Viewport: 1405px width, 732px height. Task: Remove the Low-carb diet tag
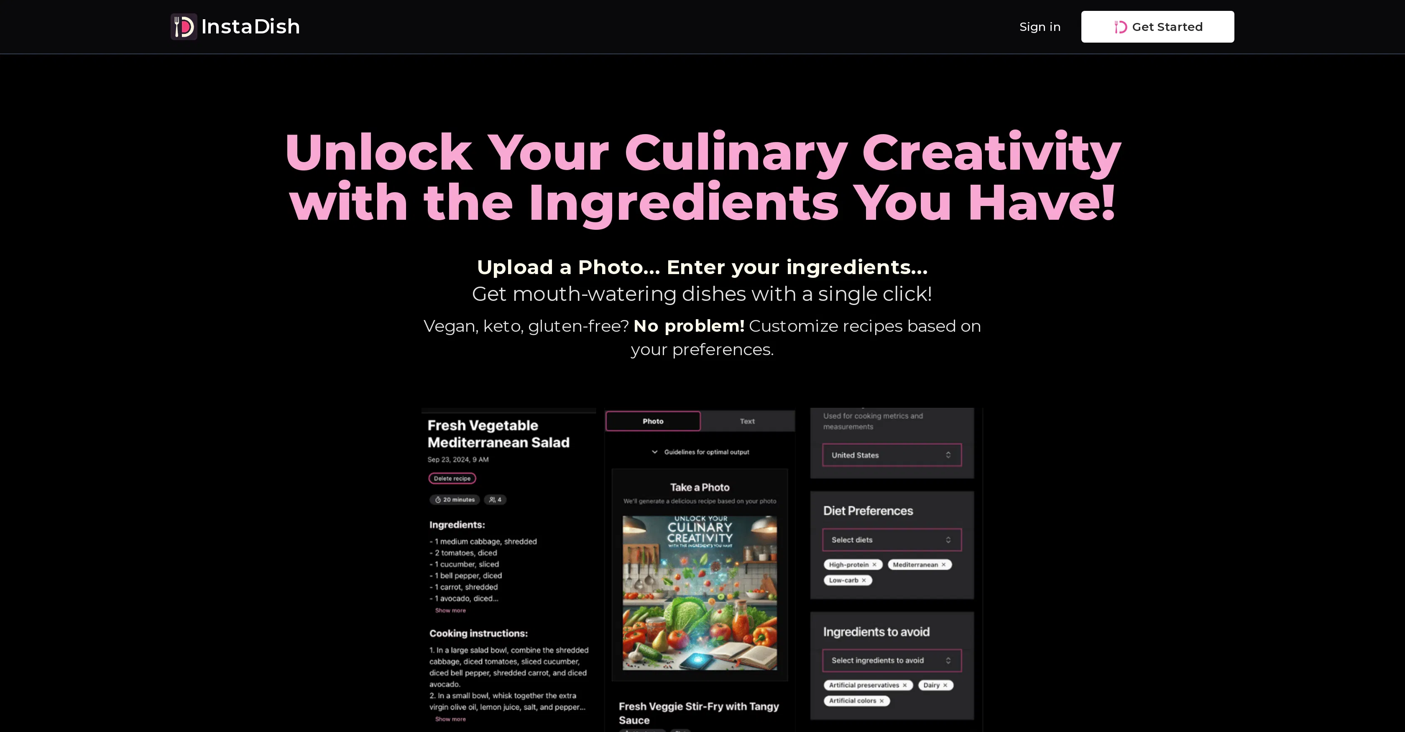coord(864,580)
